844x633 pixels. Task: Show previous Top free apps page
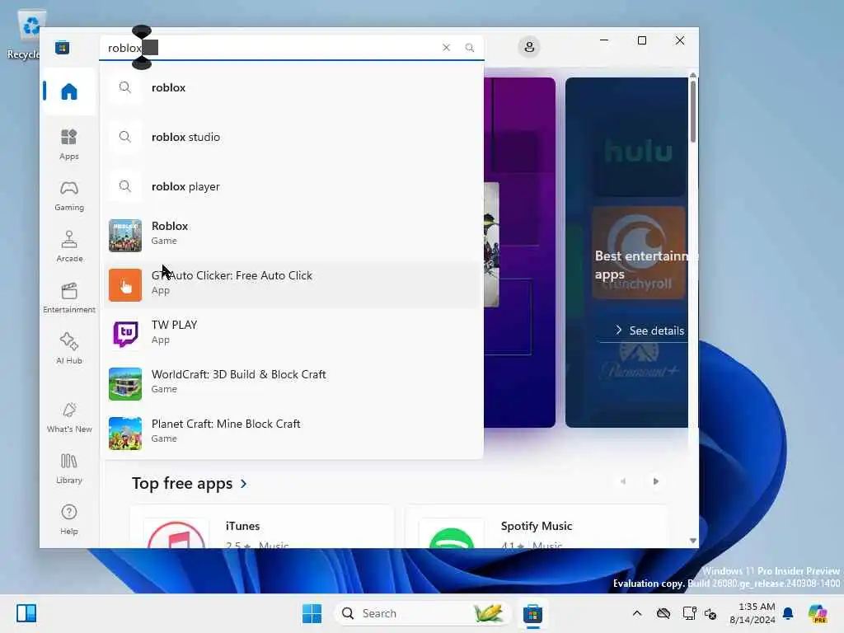tap(623, 481)
